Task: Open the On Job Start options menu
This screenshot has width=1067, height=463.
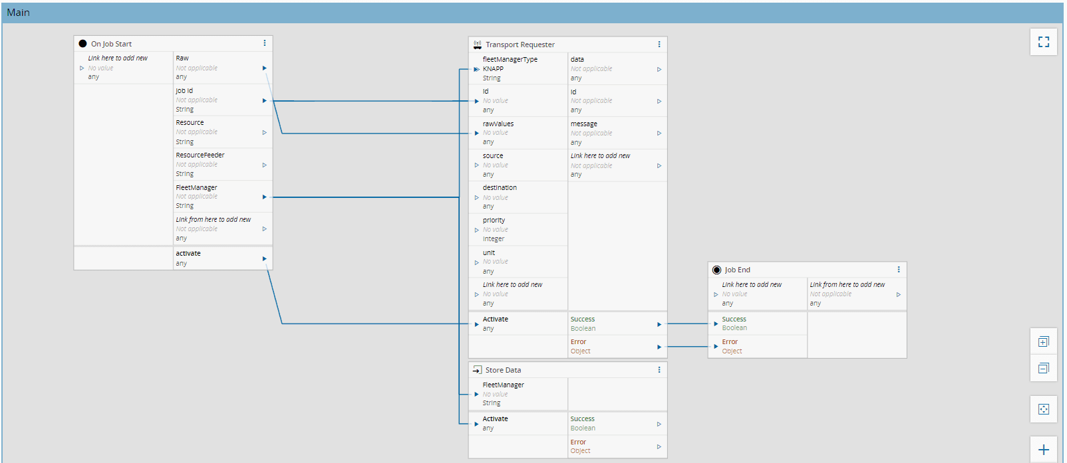Action: 265,43
